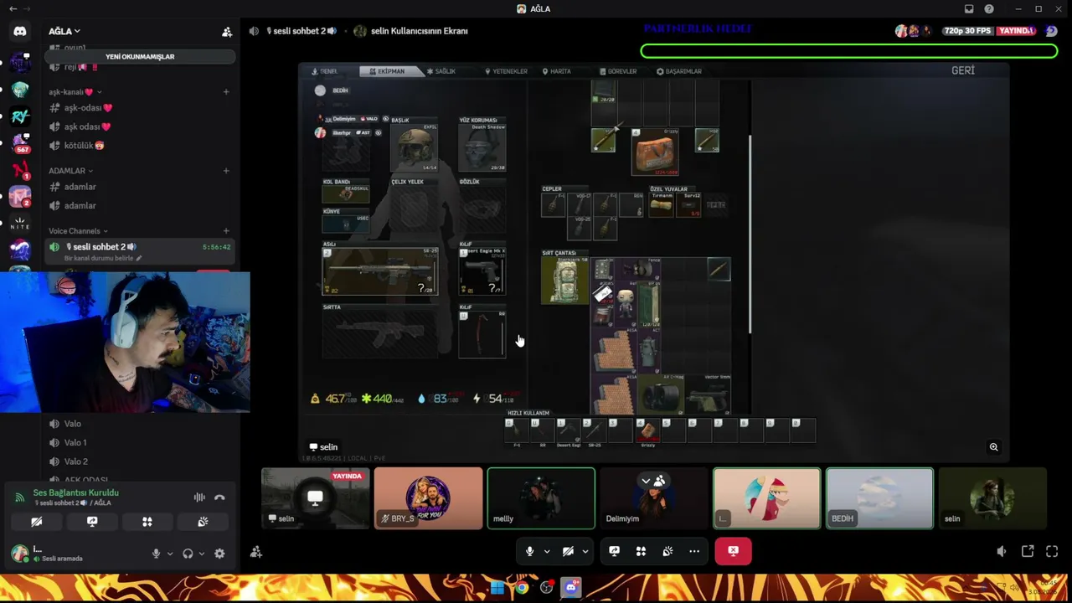The image size is (1072, 603).
Task: Open Discord direct messages home
Action: coord(20,31)
